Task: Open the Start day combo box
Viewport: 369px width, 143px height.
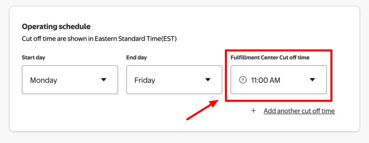Action: click(x=70, y=80)
